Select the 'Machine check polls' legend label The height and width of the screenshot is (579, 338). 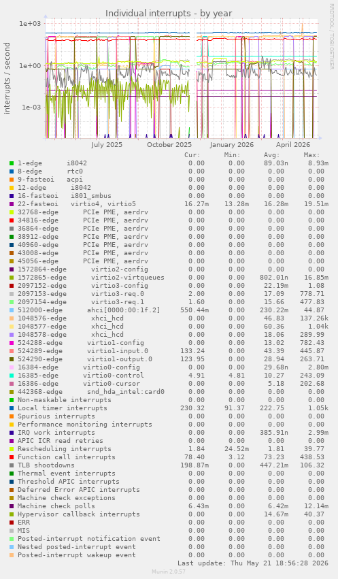coord(56,506)
